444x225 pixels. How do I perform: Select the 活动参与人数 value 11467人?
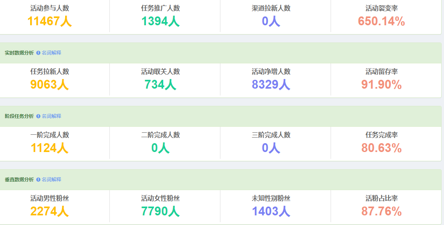coord(49,21)
